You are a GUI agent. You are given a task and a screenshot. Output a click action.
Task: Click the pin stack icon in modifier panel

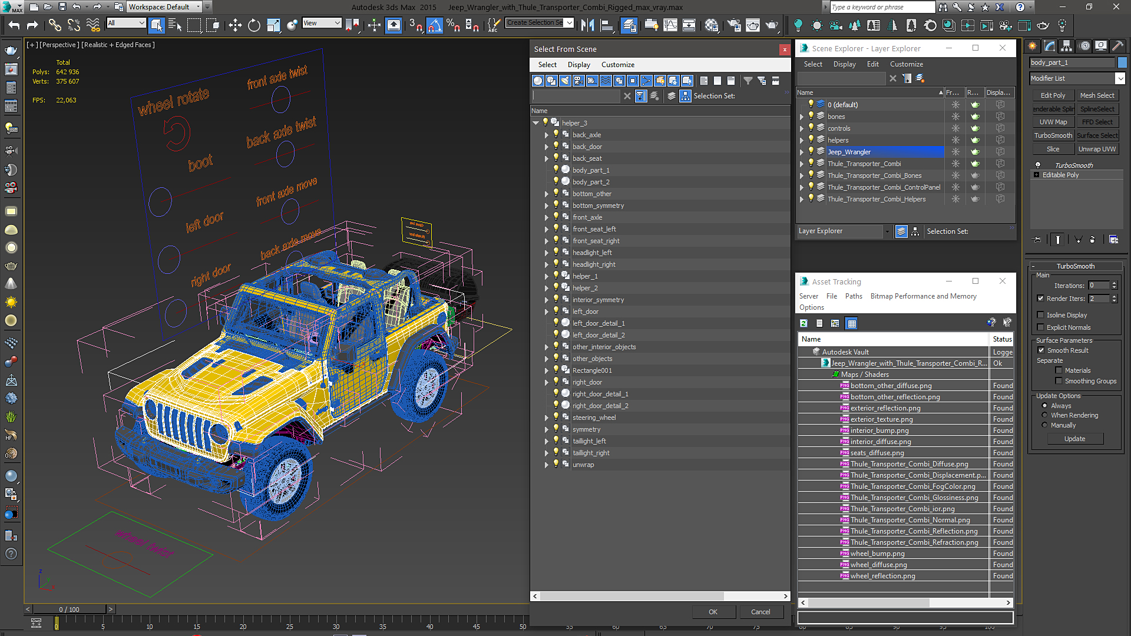pyautogui.click(x=1037, y=240)
